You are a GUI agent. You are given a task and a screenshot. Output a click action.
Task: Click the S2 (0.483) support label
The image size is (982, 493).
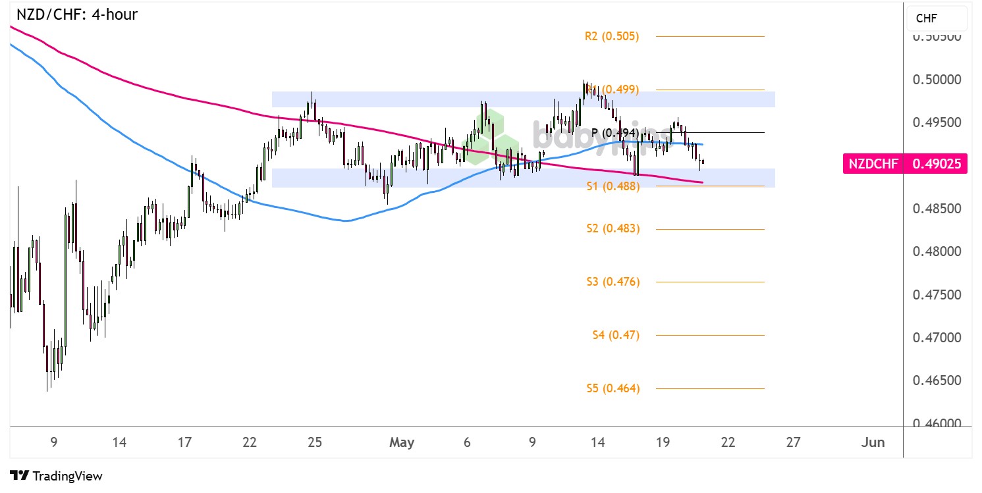[x=613, y=228]
